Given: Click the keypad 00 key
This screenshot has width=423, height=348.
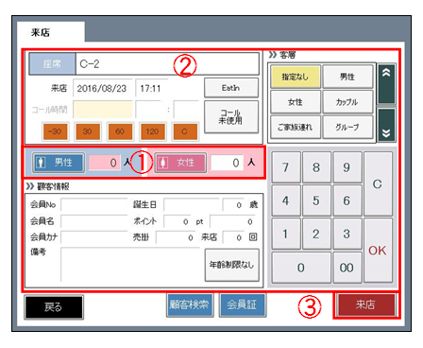Looking at the screenshot, I should coord(347,268).
